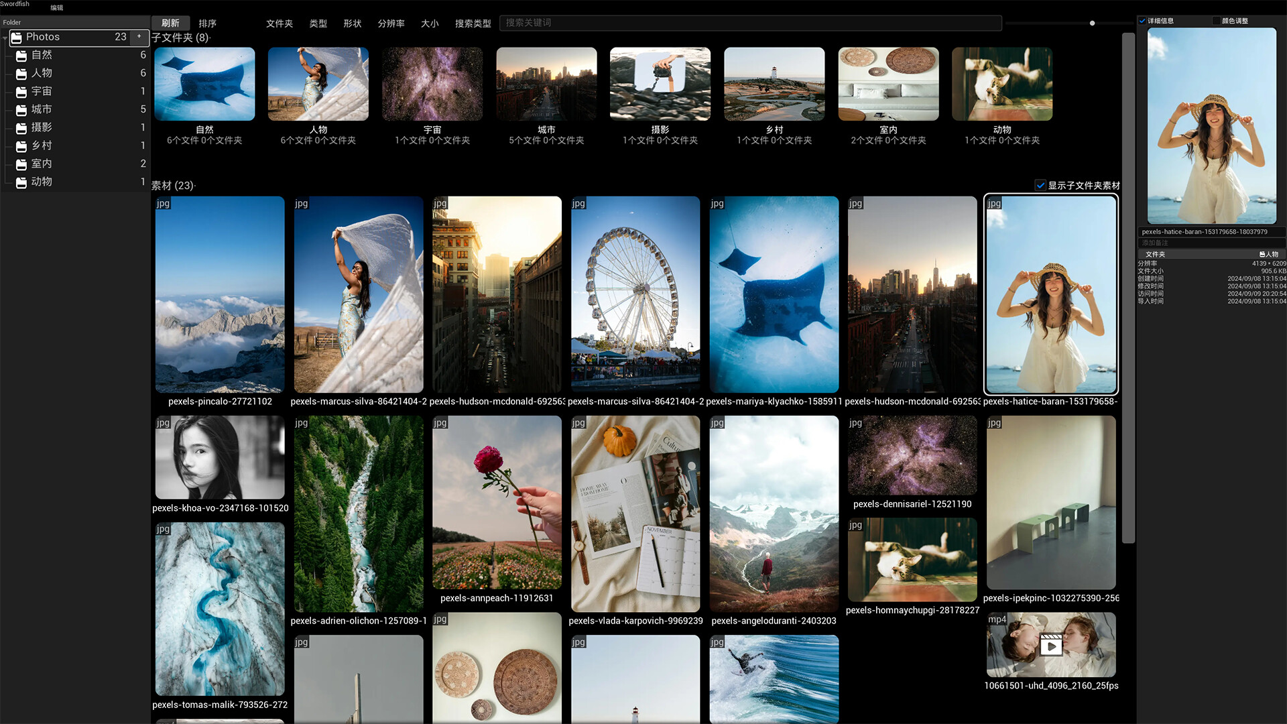Play the 10661501-uhd video thumbnail
Image resolution: width=1287 pixels, height=724 pixels.
[x=1051, y=646]
